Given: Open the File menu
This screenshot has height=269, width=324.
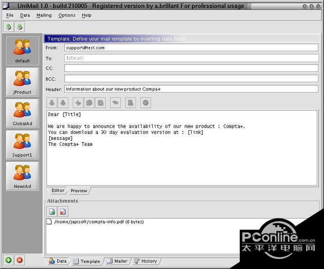Looking at the screenshot, I should click(x=10, y=15).
